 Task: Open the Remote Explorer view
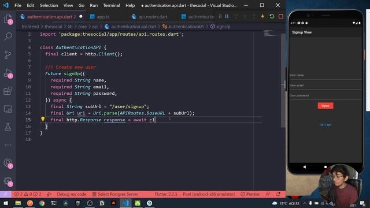point(8,109)
